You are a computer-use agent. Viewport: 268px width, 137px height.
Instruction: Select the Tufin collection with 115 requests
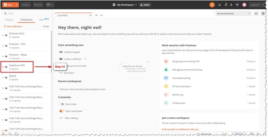click(26, 99)
